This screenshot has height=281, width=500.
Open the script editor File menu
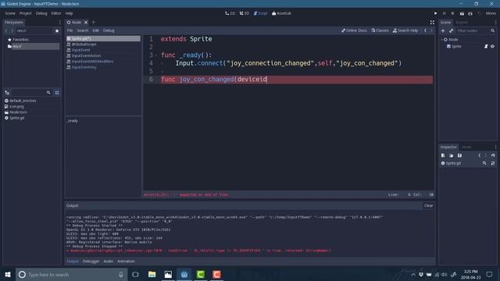70,30
